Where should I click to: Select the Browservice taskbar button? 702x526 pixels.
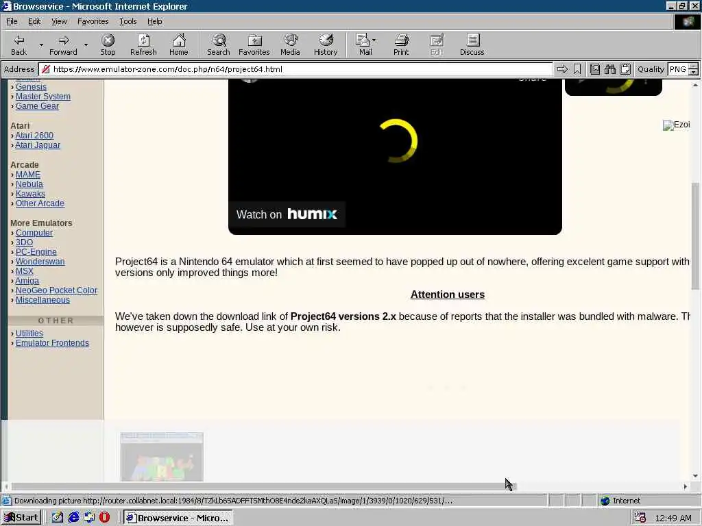tap(178, 518)
